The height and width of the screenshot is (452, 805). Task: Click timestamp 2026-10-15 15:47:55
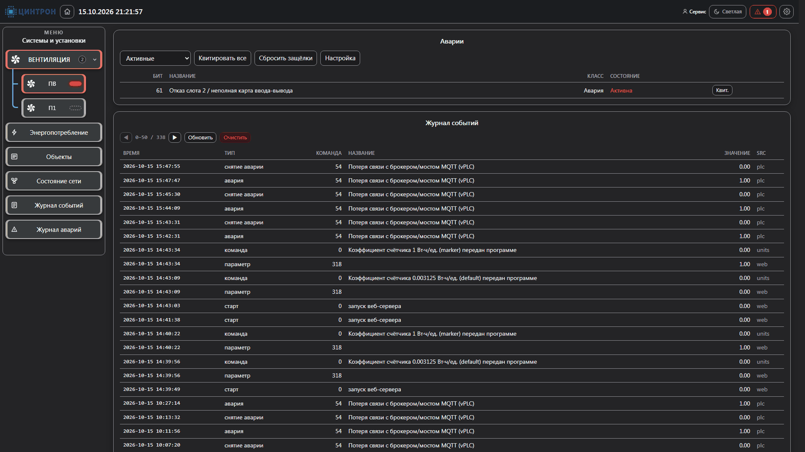click(151, 166)
